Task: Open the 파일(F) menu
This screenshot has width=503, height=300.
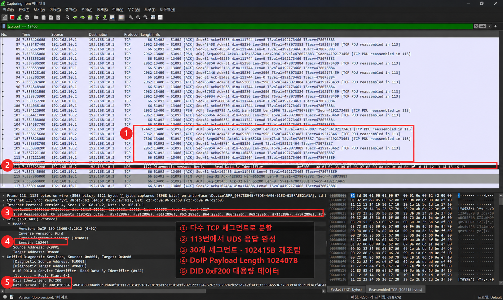Action: pos(8,10)
